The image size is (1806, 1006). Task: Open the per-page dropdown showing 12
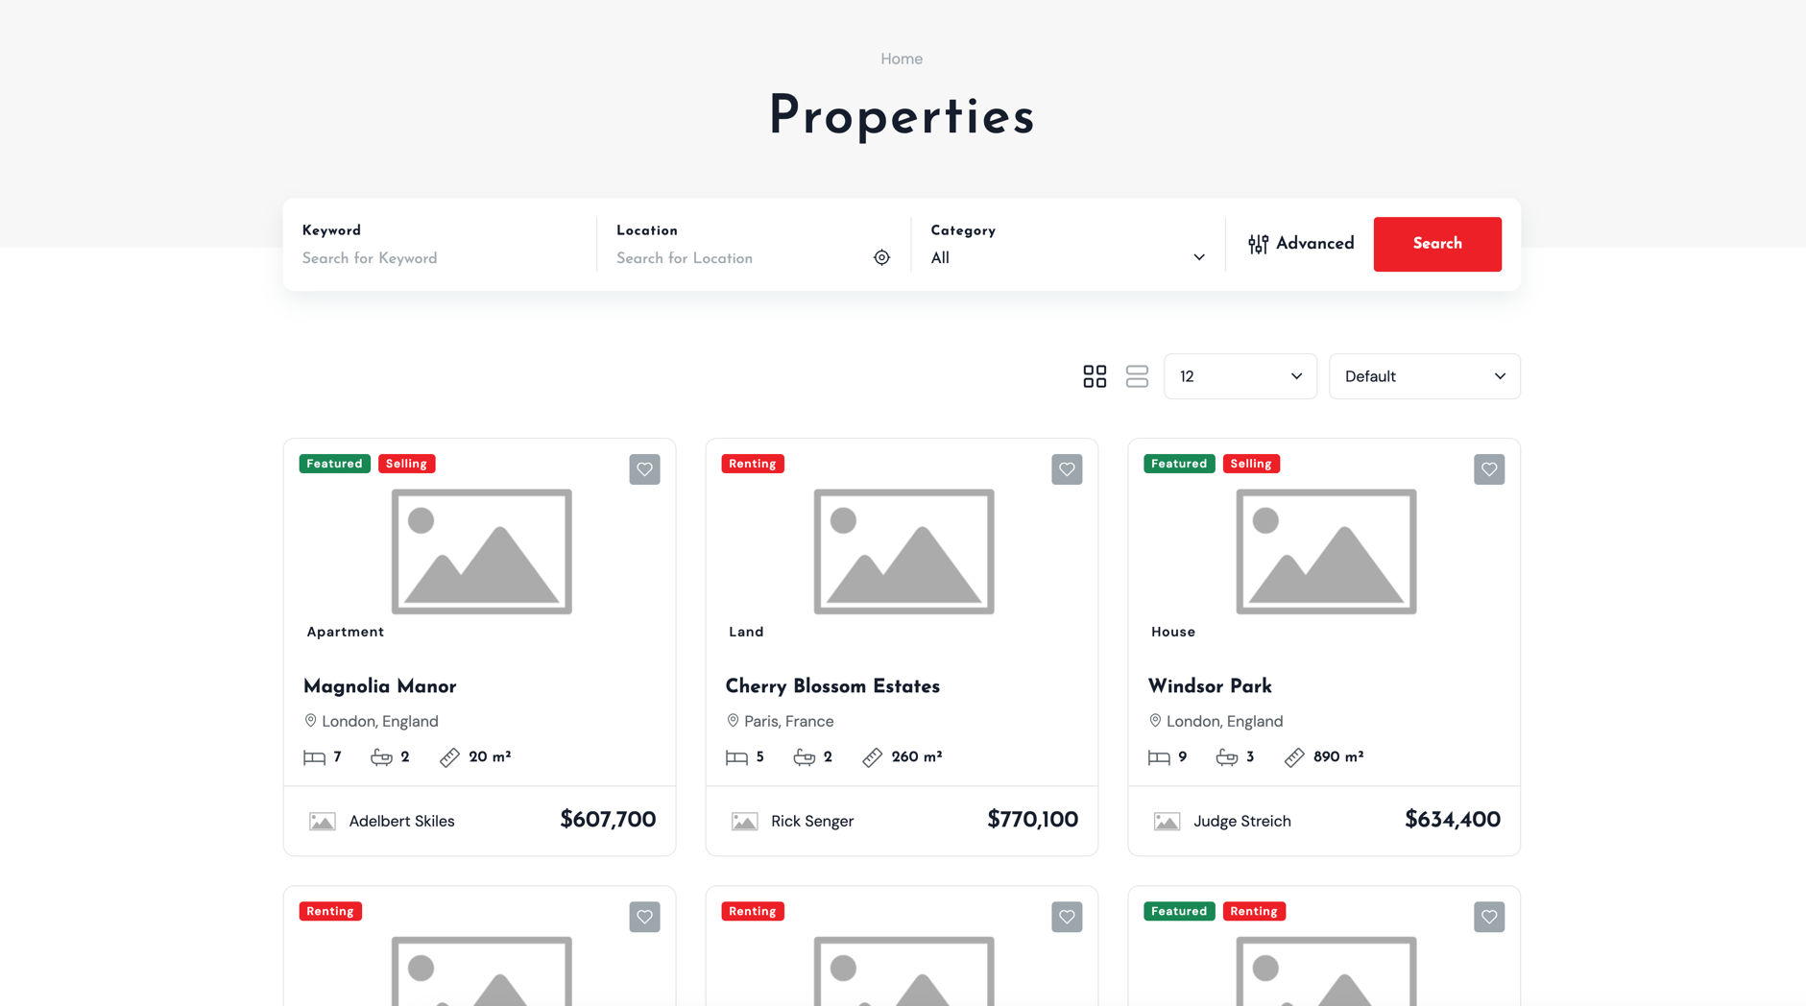[1240, 376]
